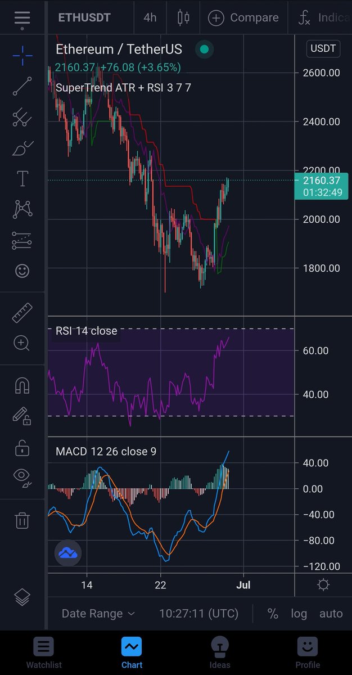Click the current price label 2160.37
352x675 pixels.
(321, 181)
